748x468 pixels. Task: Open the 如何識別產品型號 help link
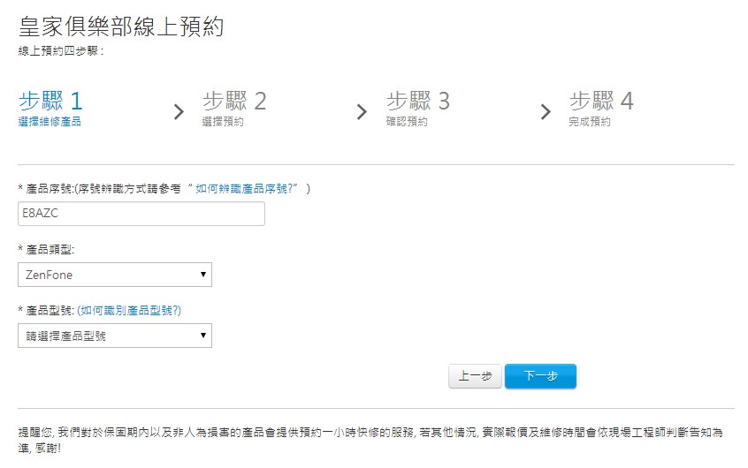(x=129, y=310)
